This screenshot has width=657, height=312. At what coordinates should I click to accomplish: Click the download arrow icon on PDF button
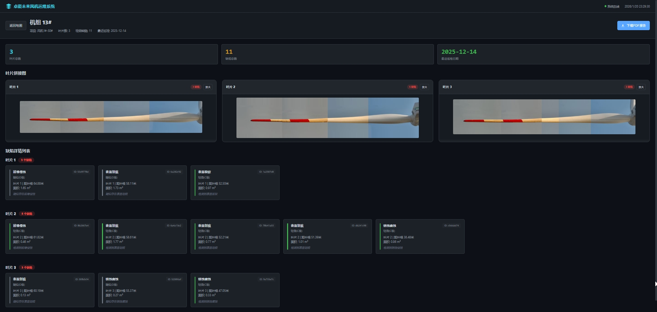click(x=623, y=26)
